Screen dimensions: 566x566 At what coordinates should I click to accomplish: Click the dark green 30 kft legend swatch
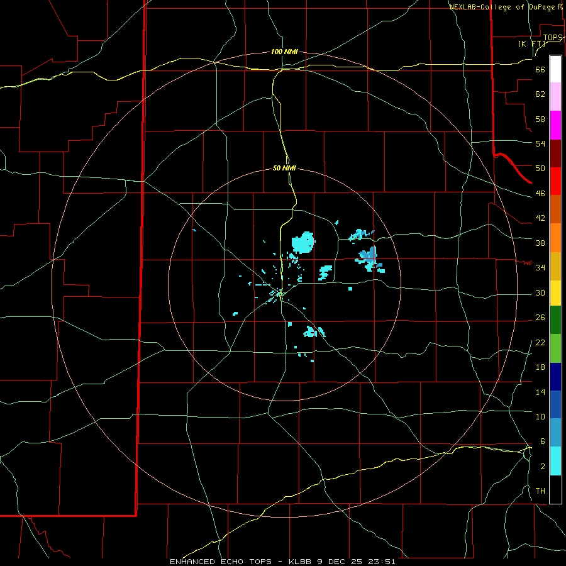555,320
